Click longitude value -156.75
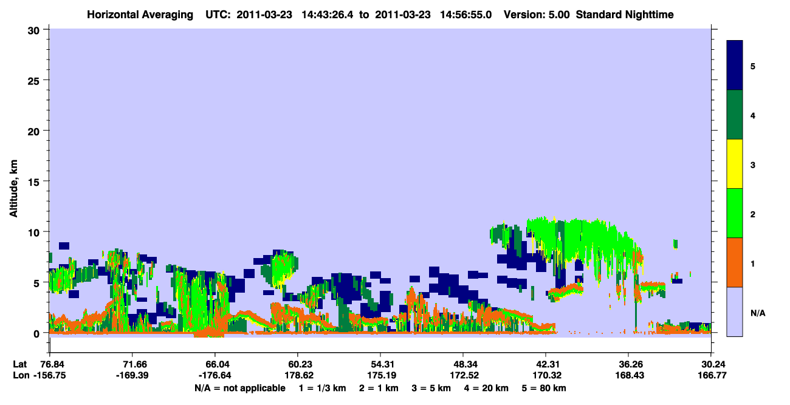 coord(50,375)
